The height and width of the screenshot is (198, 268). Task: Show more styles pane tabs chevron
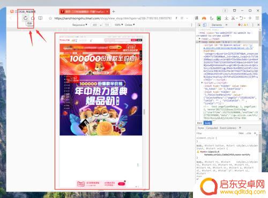(240, 128)
